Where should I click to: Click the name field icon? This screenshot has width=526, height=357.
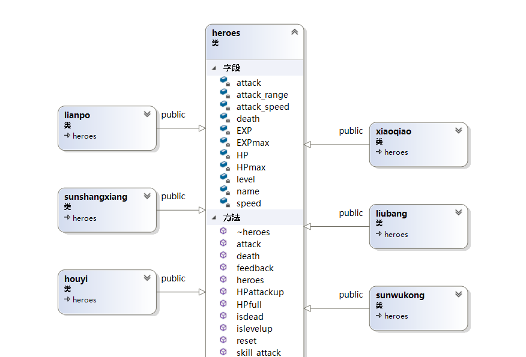click(x=225, y=190)
